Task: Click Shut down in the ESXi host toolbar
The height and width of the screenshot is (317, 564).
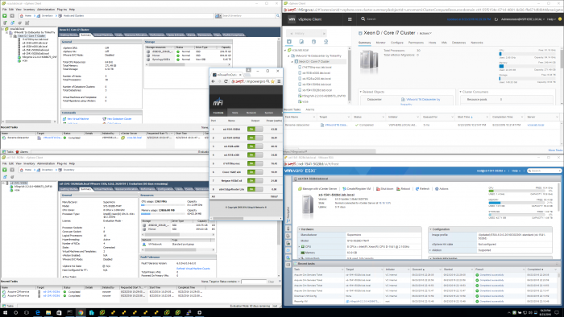Action: (384, 189)
